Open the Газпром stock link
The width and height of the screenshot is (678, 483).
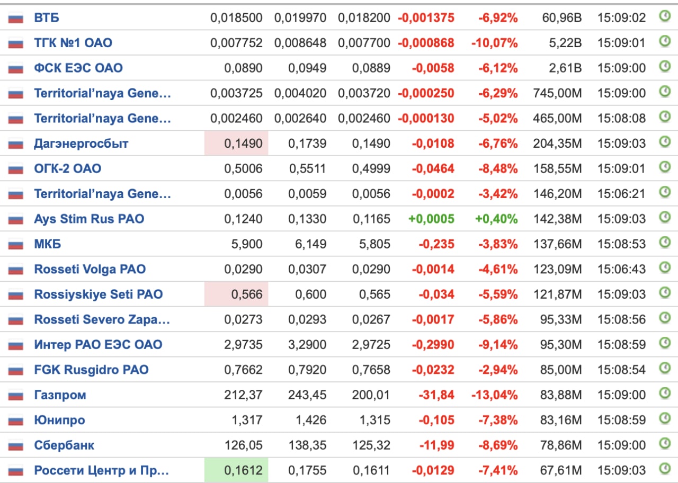point(60,395)
